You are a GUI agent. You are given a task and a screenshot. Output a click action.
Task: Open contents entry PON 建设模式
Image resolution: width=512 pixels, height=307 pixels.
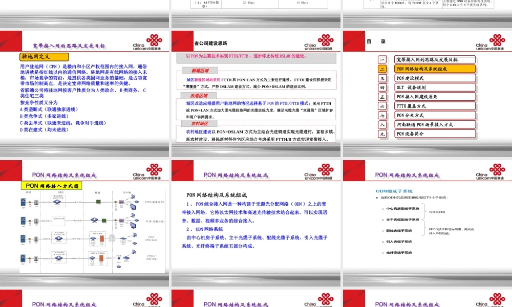click(434, 78)
